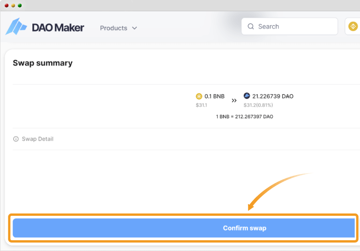This screenshot has width=360, height=251.
Task: Click the $31.2(0.81%) value under DAO
Action: 258,105
